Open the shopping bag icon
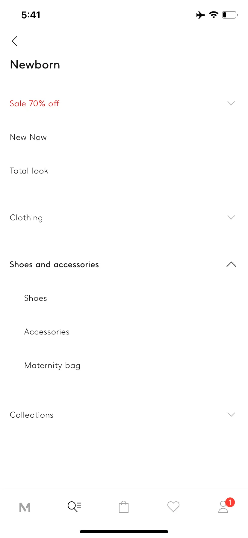This screenshot has width=248, height=538. click(124, 507)
